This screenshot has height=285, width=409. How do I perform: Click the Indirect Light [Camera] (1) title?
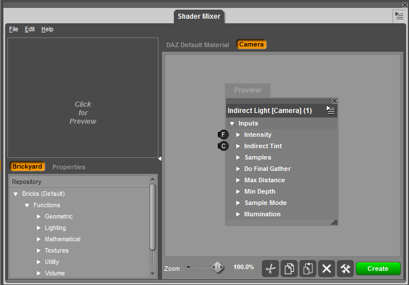pos(270,111)
